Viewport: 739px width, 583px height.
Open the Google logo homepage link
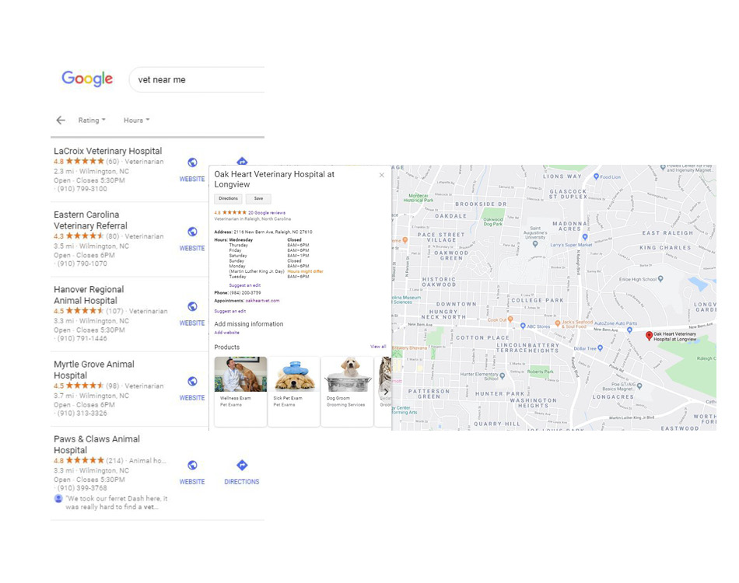tap(87, 79)
